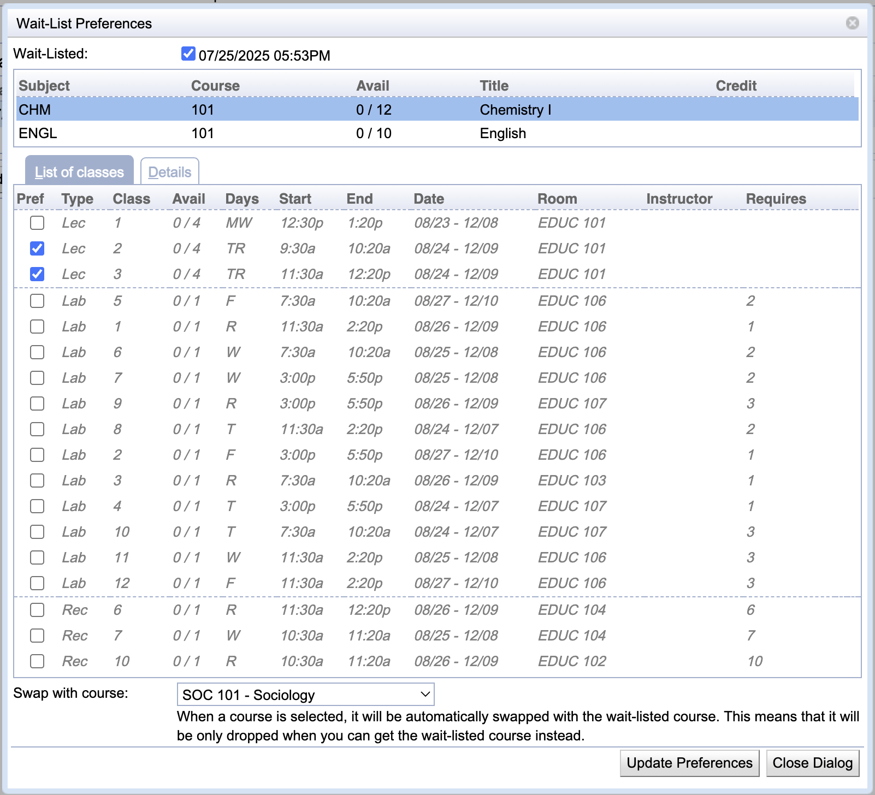Click the EDUC 103 room cell

point(572,480)
